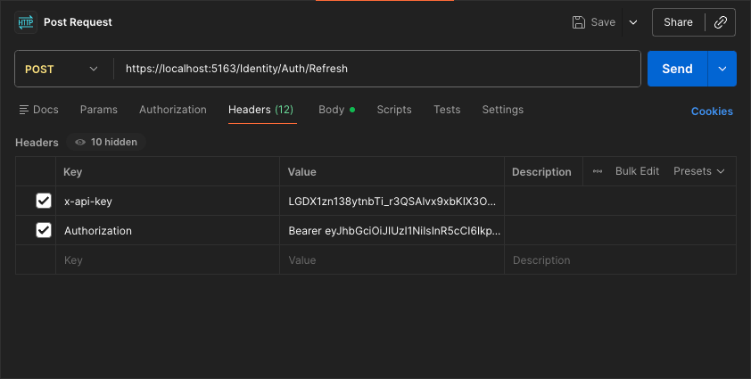Click the Share button
Screen dimensions: 751x379
point(678,22)
